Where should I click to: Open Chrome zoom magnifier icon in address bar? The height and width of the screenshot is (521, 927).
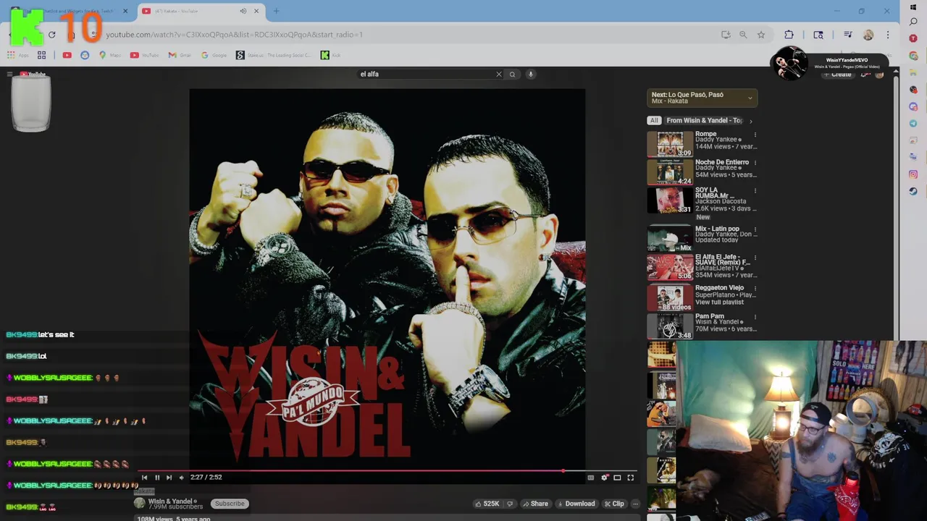(743, 35)
